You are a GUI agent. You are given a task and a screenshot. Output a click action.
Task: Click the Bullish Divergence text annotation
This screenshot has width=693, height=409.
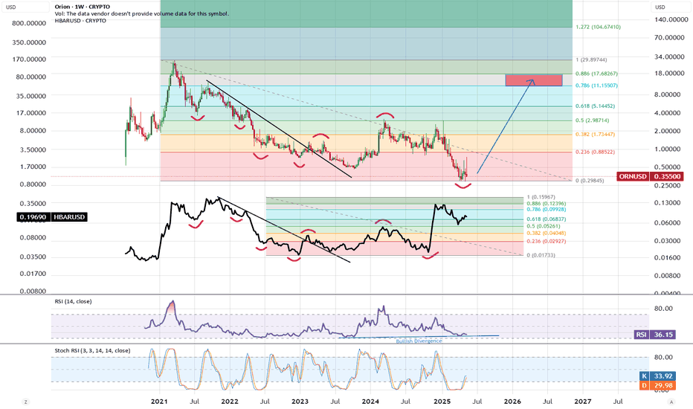(419, 341)
